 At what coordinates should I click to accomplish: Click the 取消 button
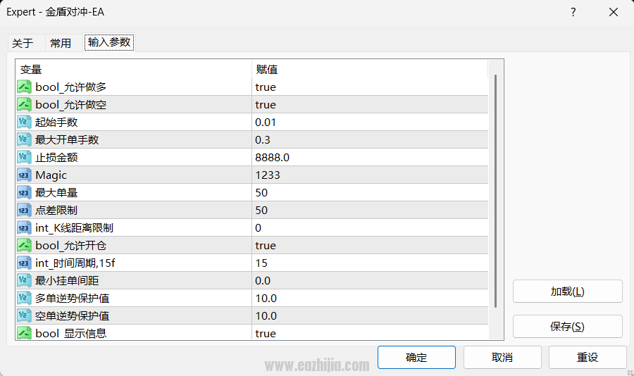(502, 358)
